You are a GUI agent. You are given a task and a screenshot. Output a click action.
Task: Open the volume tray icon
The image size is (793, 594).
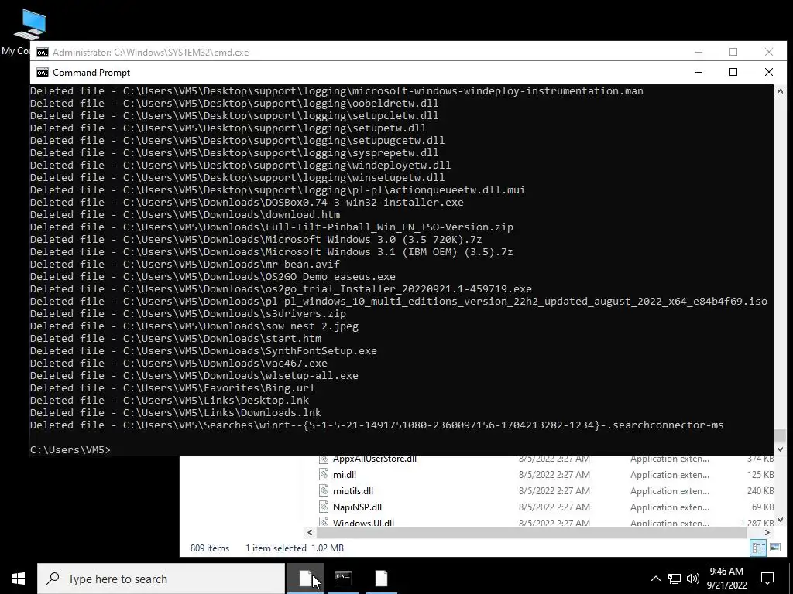coord(692,579)
